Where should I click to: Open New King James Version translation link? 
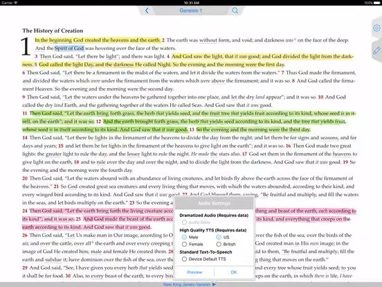187,284
